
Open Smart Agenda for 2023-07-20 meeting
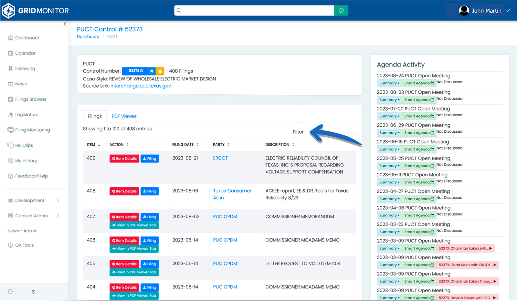(419, 116)
